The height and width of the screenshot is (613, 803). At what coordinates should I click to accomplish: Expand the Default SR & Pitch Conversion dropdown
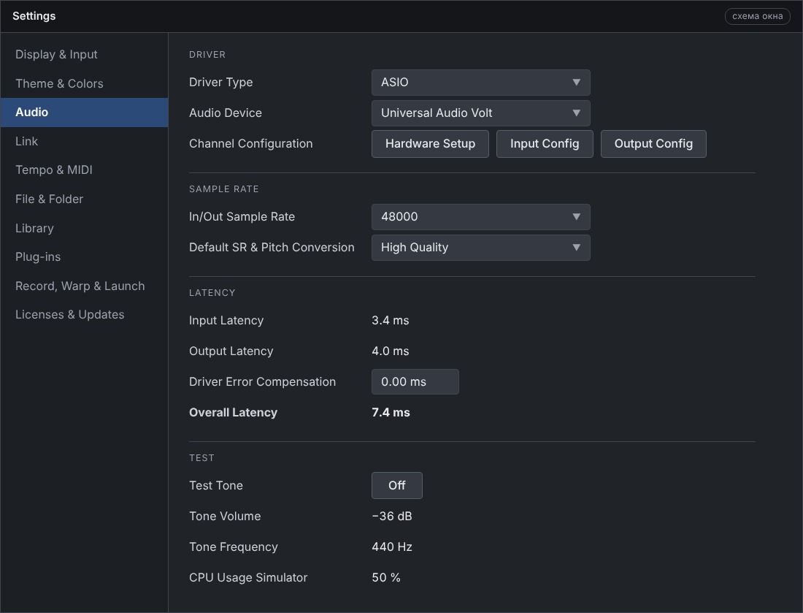coord(481,248)
